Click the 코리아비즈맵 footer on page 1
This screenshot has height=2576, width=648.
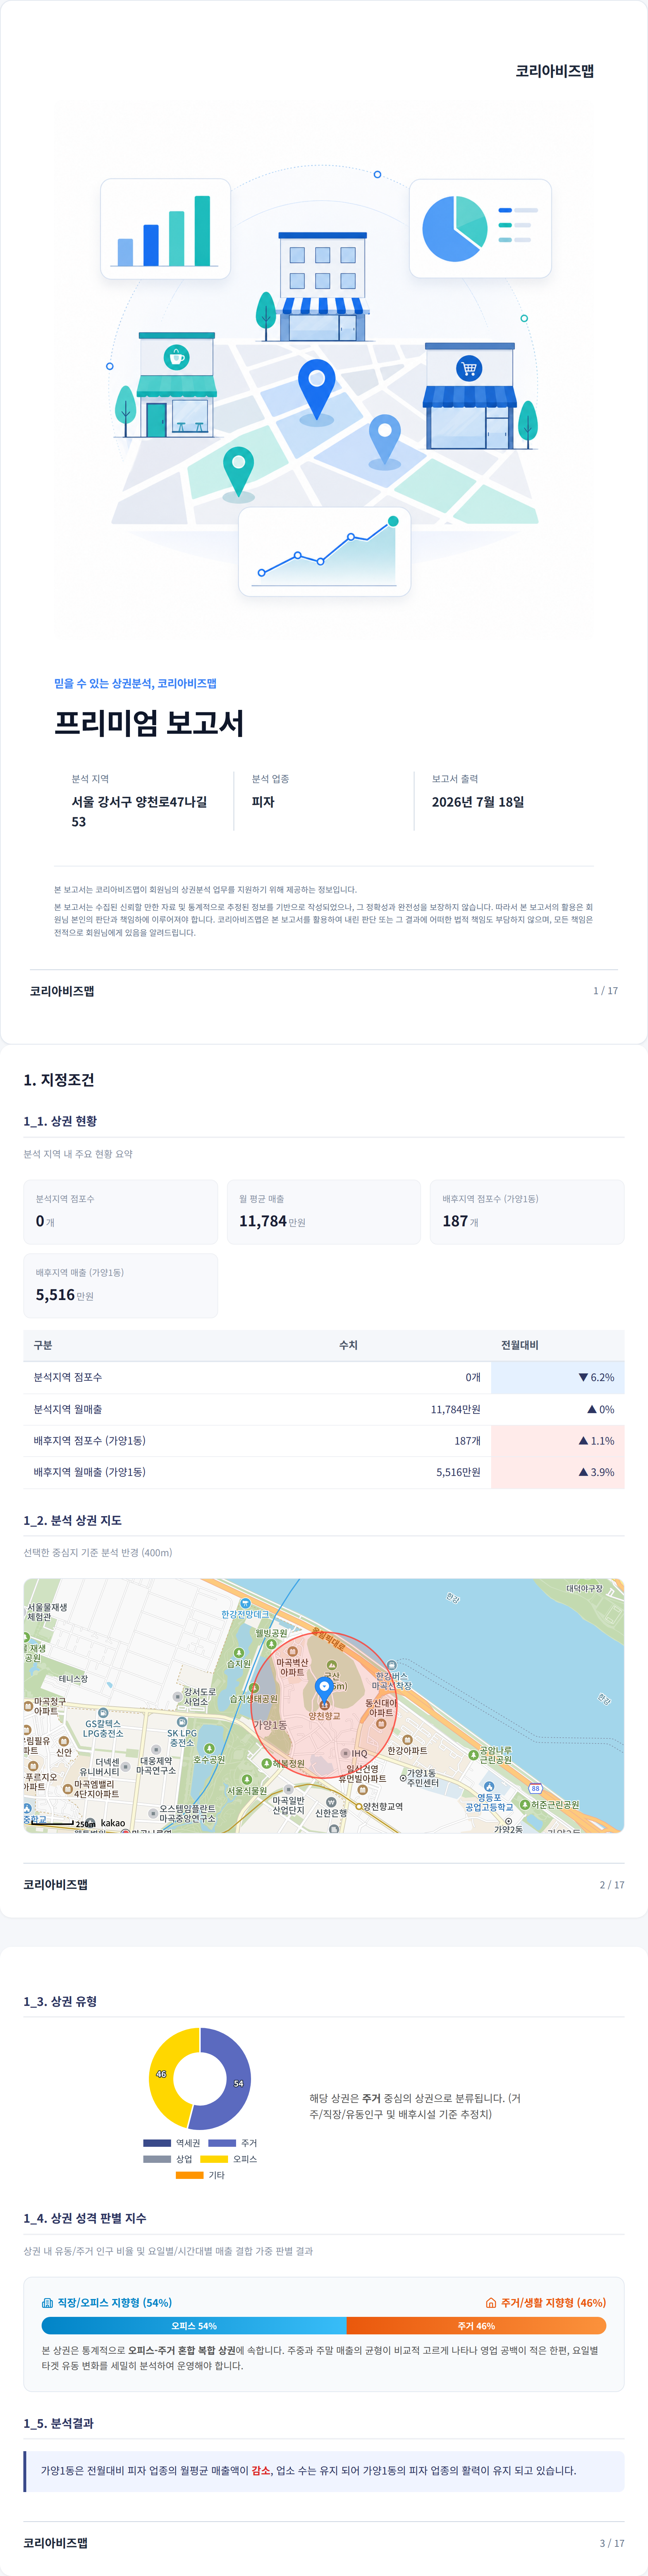[x=62, y=991]
